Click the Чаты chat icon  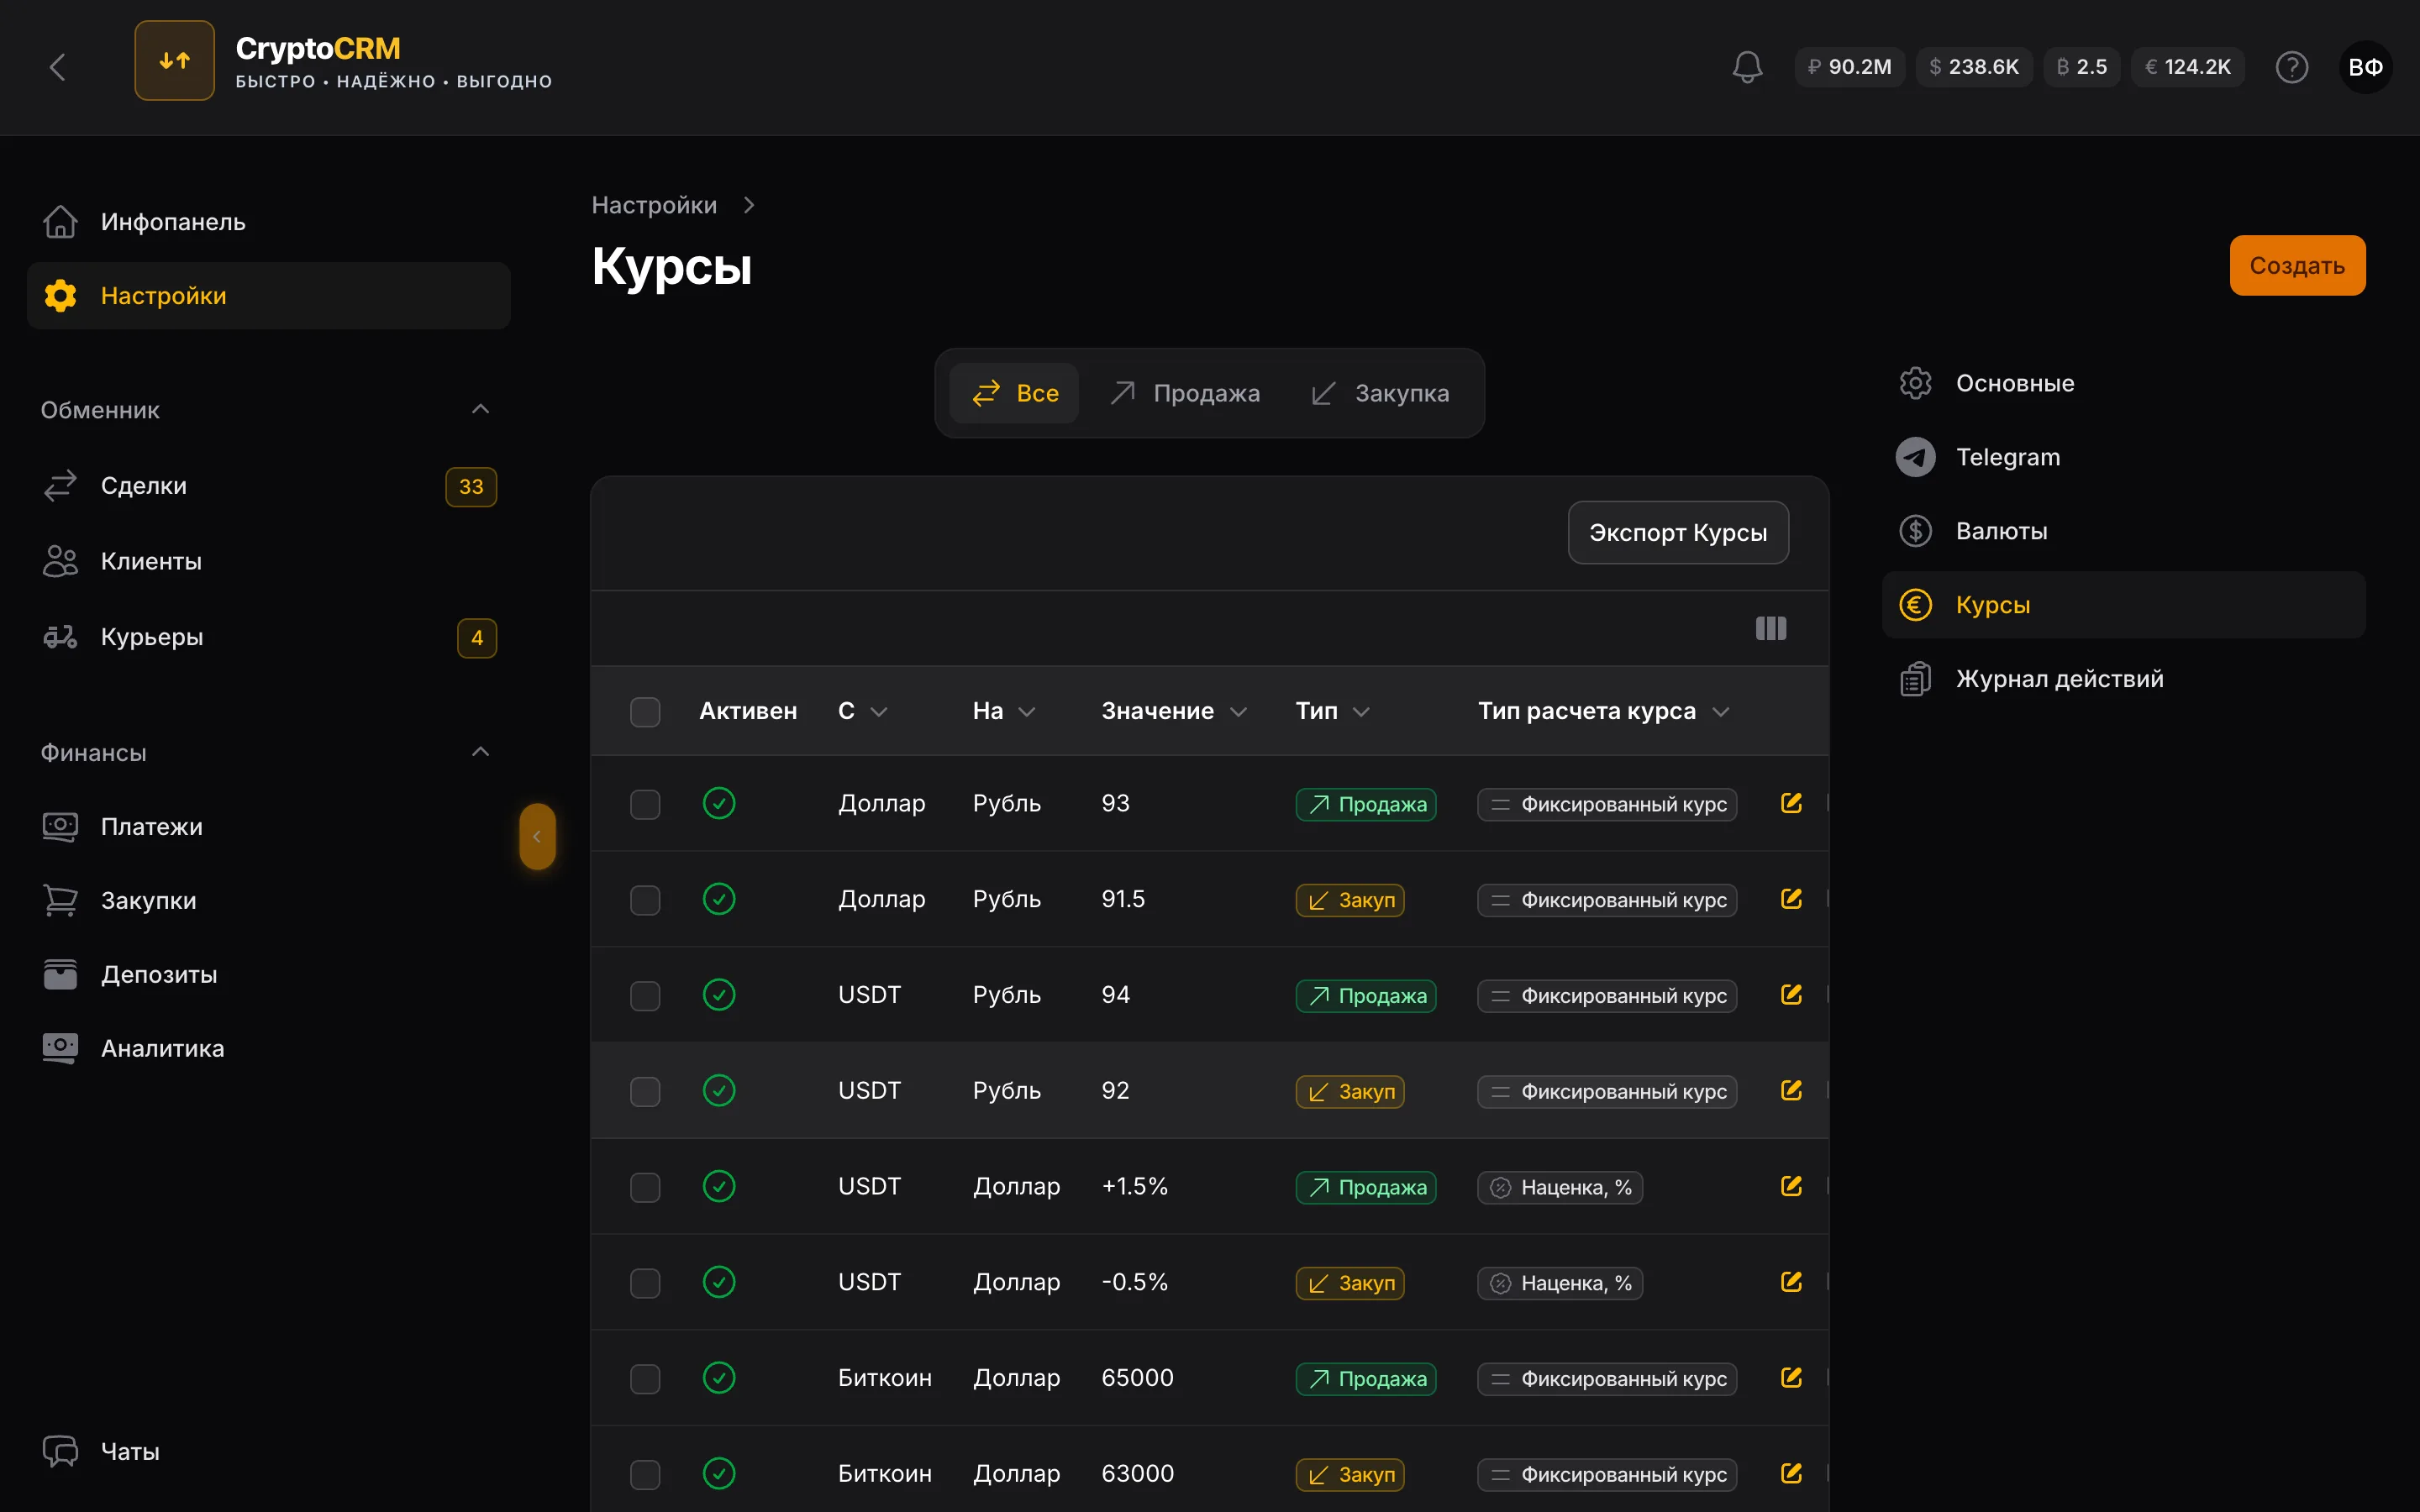click(60, 1451)
